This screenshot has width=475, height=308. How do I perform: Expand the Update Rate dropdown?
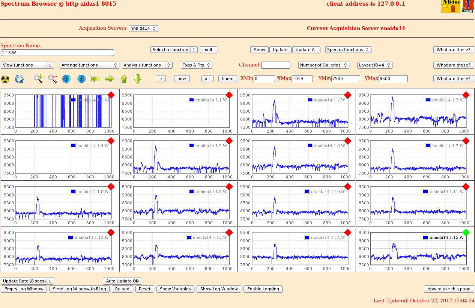pyautogui.click(x=27, y=281)
